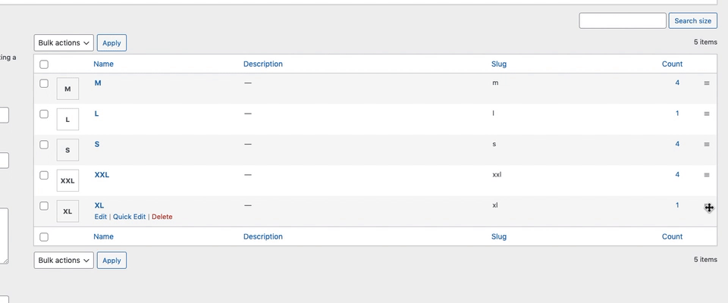Viewport: 728px width, 303px height.
Task: Toggle the select-all checkbox in the table header
Action: (44, 64)
